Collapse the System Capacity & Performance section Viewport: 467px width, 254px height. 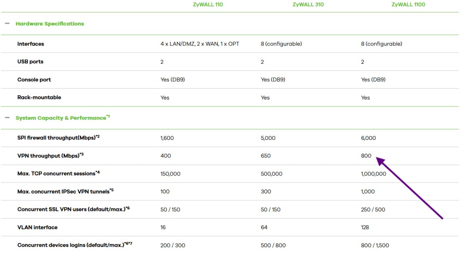pyautogui.click(x=7, y=118)
